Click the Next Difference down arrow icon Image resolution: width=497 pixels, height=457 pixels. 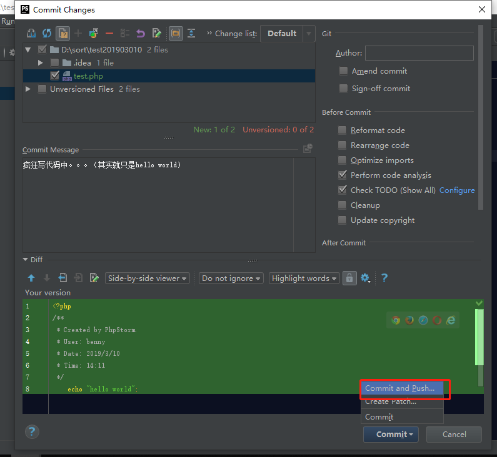tap(47, 278)
